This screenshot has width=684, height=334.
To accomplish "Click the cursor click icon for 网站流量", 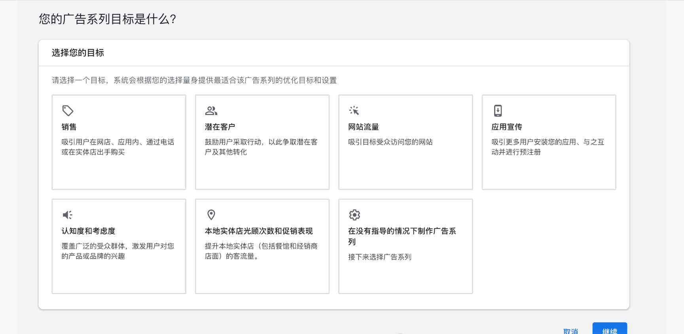I will click(x=354, y=111).
